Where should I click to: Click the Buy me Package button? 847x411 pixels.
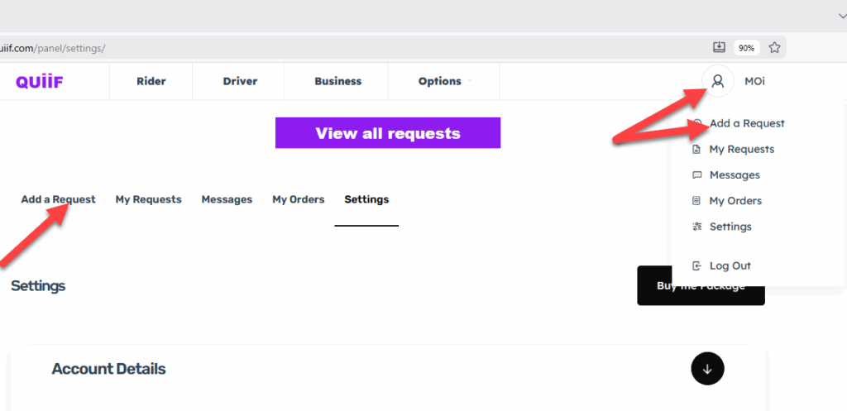coord(701,285)
